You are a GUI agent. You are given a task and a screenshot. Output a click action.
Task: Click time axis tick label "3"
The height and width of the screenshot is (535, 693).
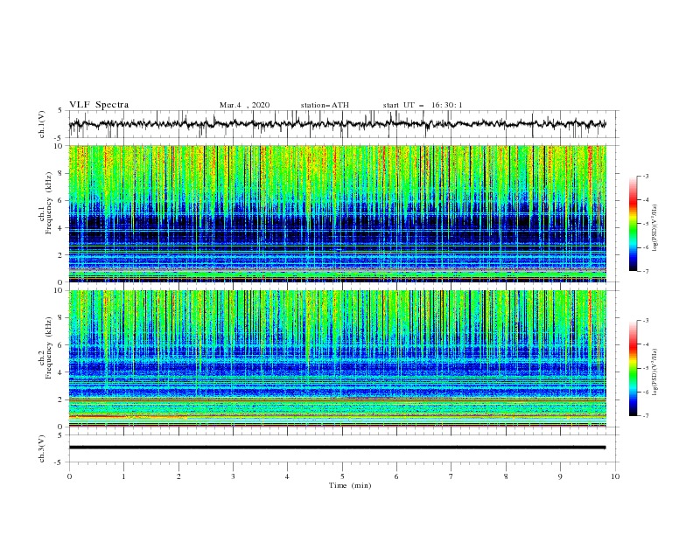[233, 476]
